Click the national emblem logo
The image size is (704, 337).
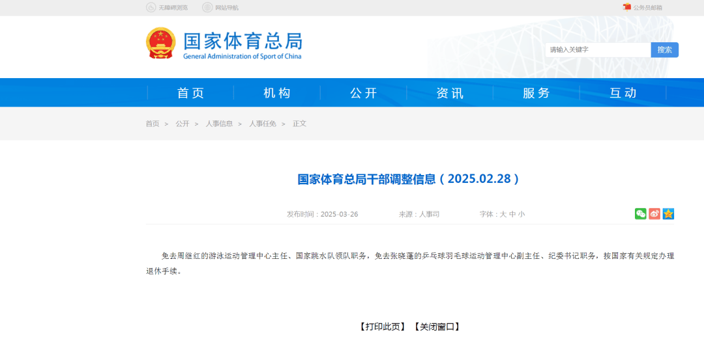pyautogui.click(x=160, y=43)
